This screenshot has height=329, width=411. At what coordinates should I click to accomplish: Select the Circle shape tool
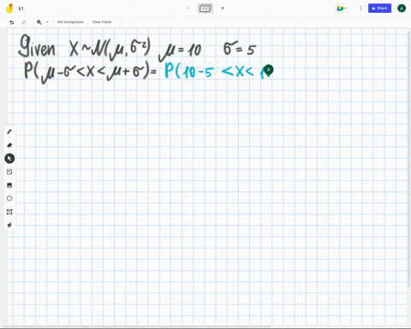9,198
